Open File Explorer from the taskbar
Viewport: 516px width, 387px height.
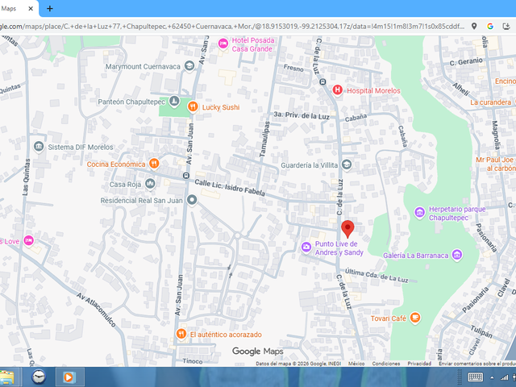7,377
